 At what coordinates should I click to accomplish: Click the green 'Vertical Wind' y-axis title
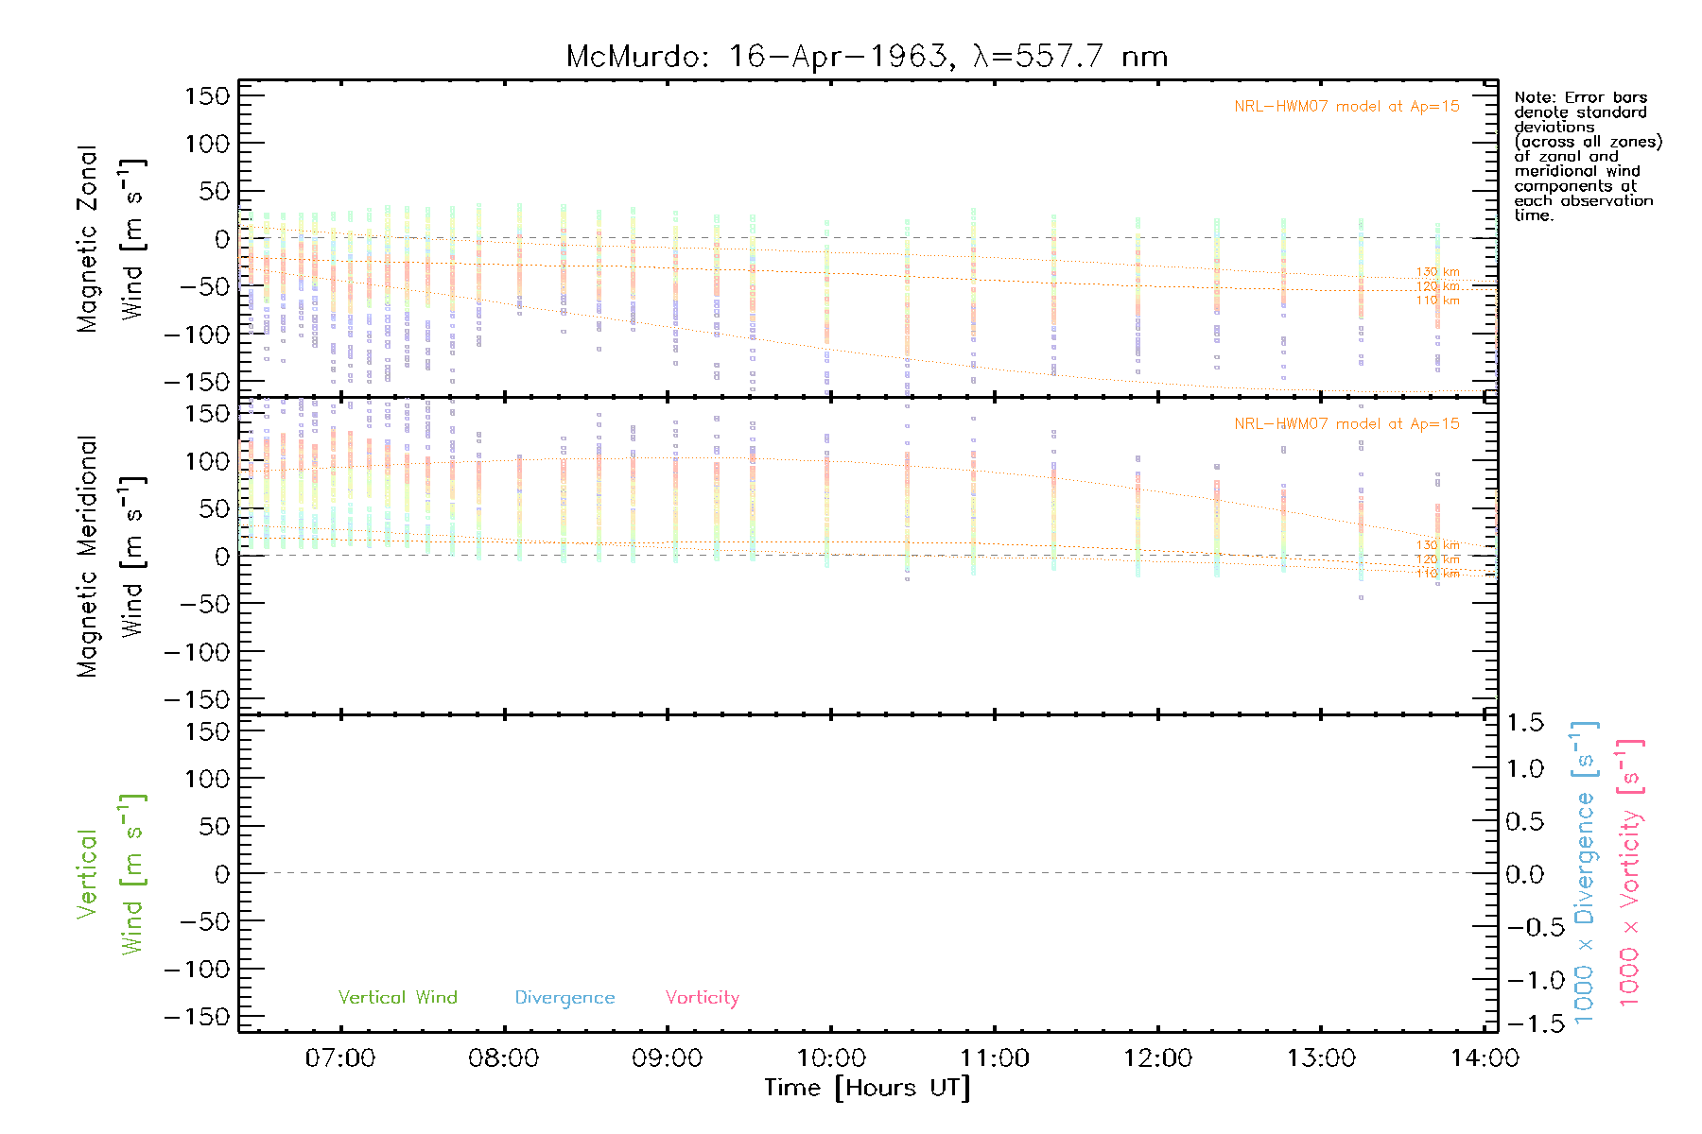pos(111,874)
